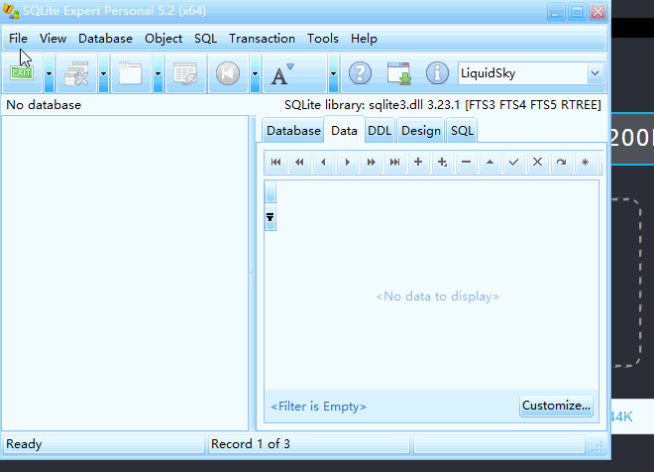Go to first record in navigator
654x472 pixels.
pyautogui.click(x=275, y=162)
